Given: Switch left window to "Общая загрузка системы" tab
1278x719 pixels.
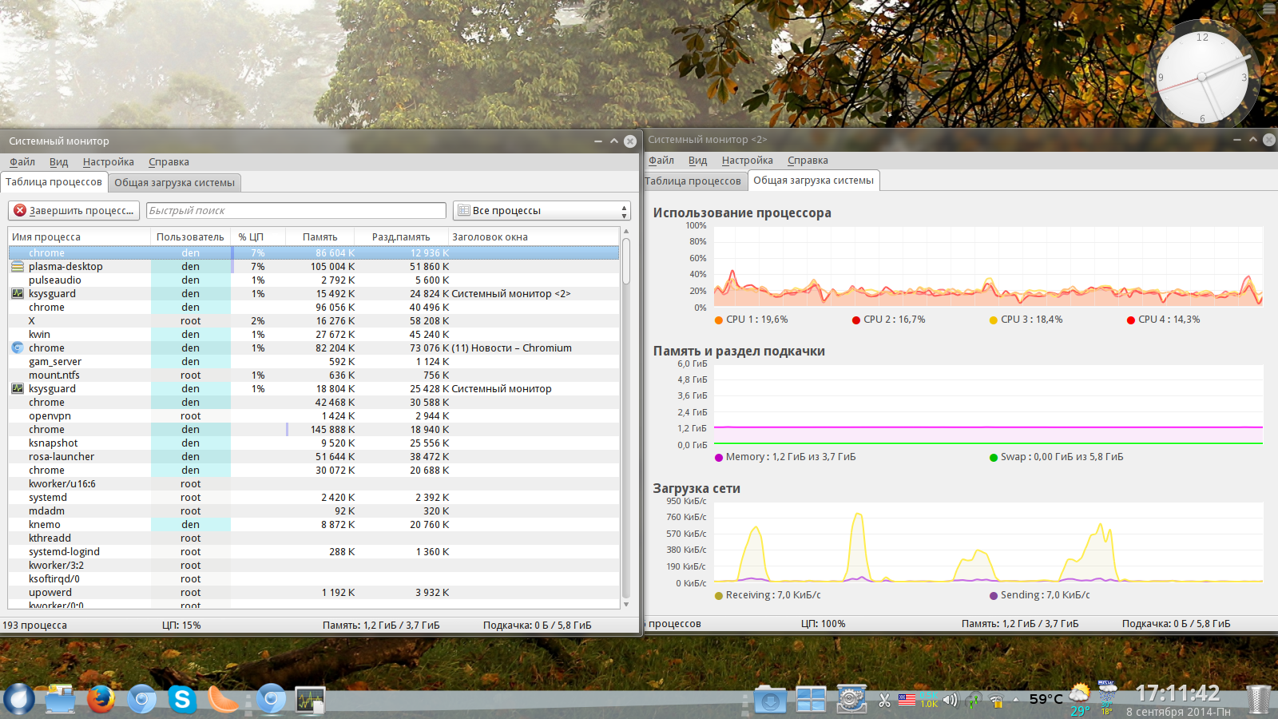Looking at the screenshot, I should [174, 183].
